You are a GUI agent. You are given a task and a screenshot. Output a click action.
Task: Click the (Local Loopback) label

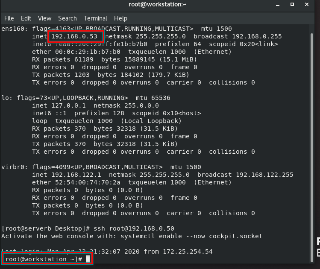click(151, 121)
